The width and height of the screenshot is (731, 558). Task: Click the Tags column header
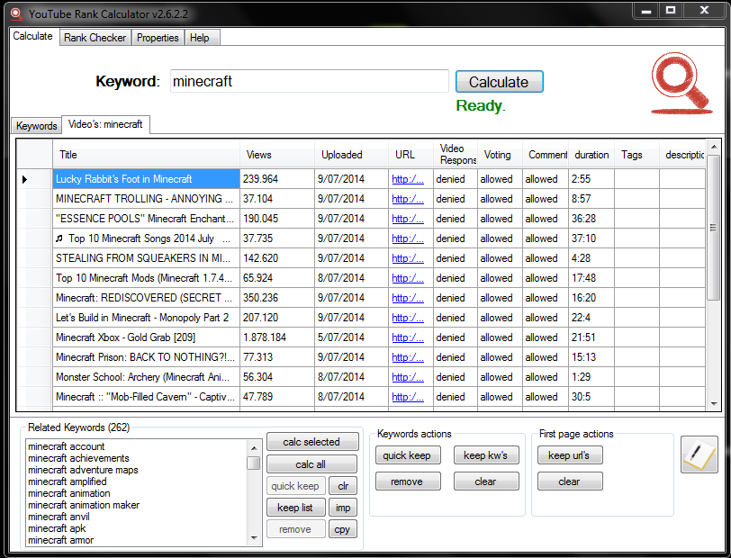[x=636, y=155]
